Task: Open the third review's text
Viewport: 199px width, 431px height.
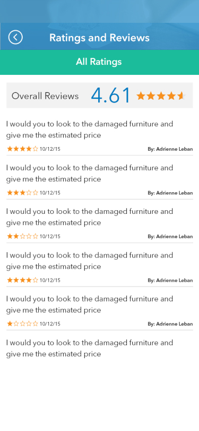Action: (90, 217)
